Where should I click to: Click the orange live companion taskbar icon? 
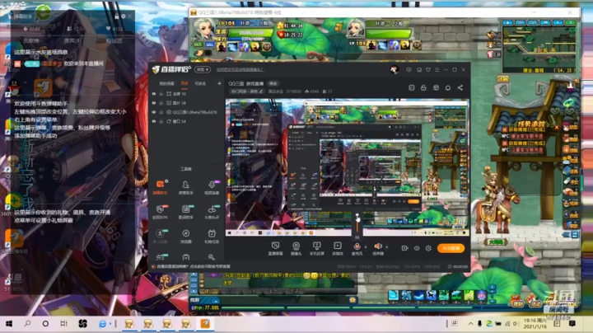(x=204, y=324)
